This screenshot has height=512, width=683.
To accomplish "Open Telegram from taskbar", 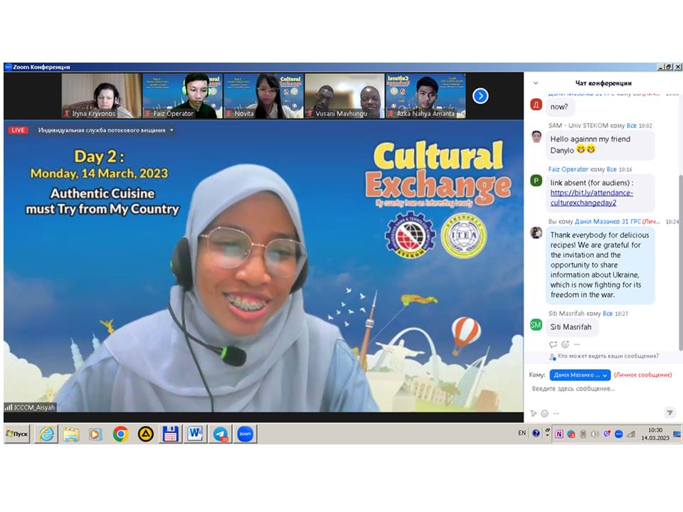I will pyautogui.click(x=221, y=434).
